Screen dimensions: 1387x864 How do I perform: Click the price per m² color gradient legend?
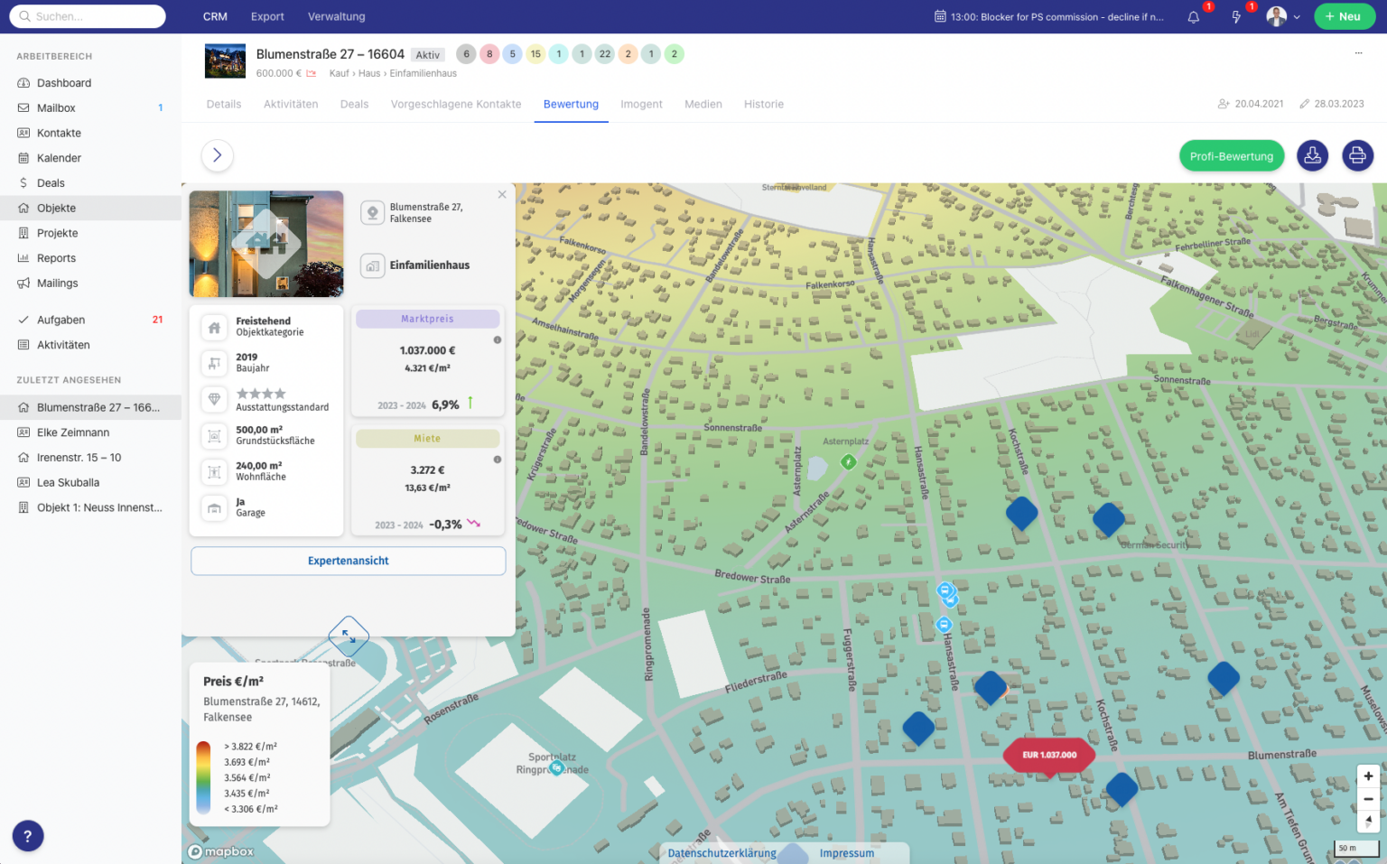204,777
